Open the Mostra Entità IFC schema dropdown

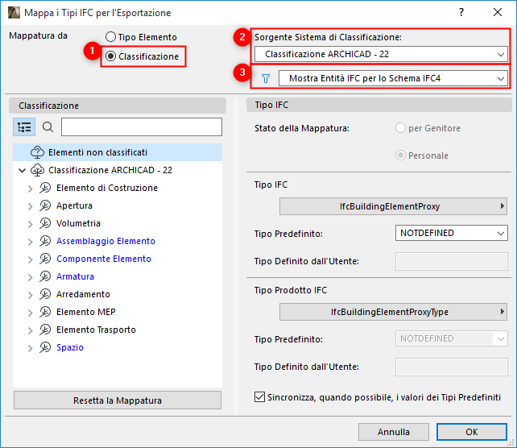(x=392, y=78)
